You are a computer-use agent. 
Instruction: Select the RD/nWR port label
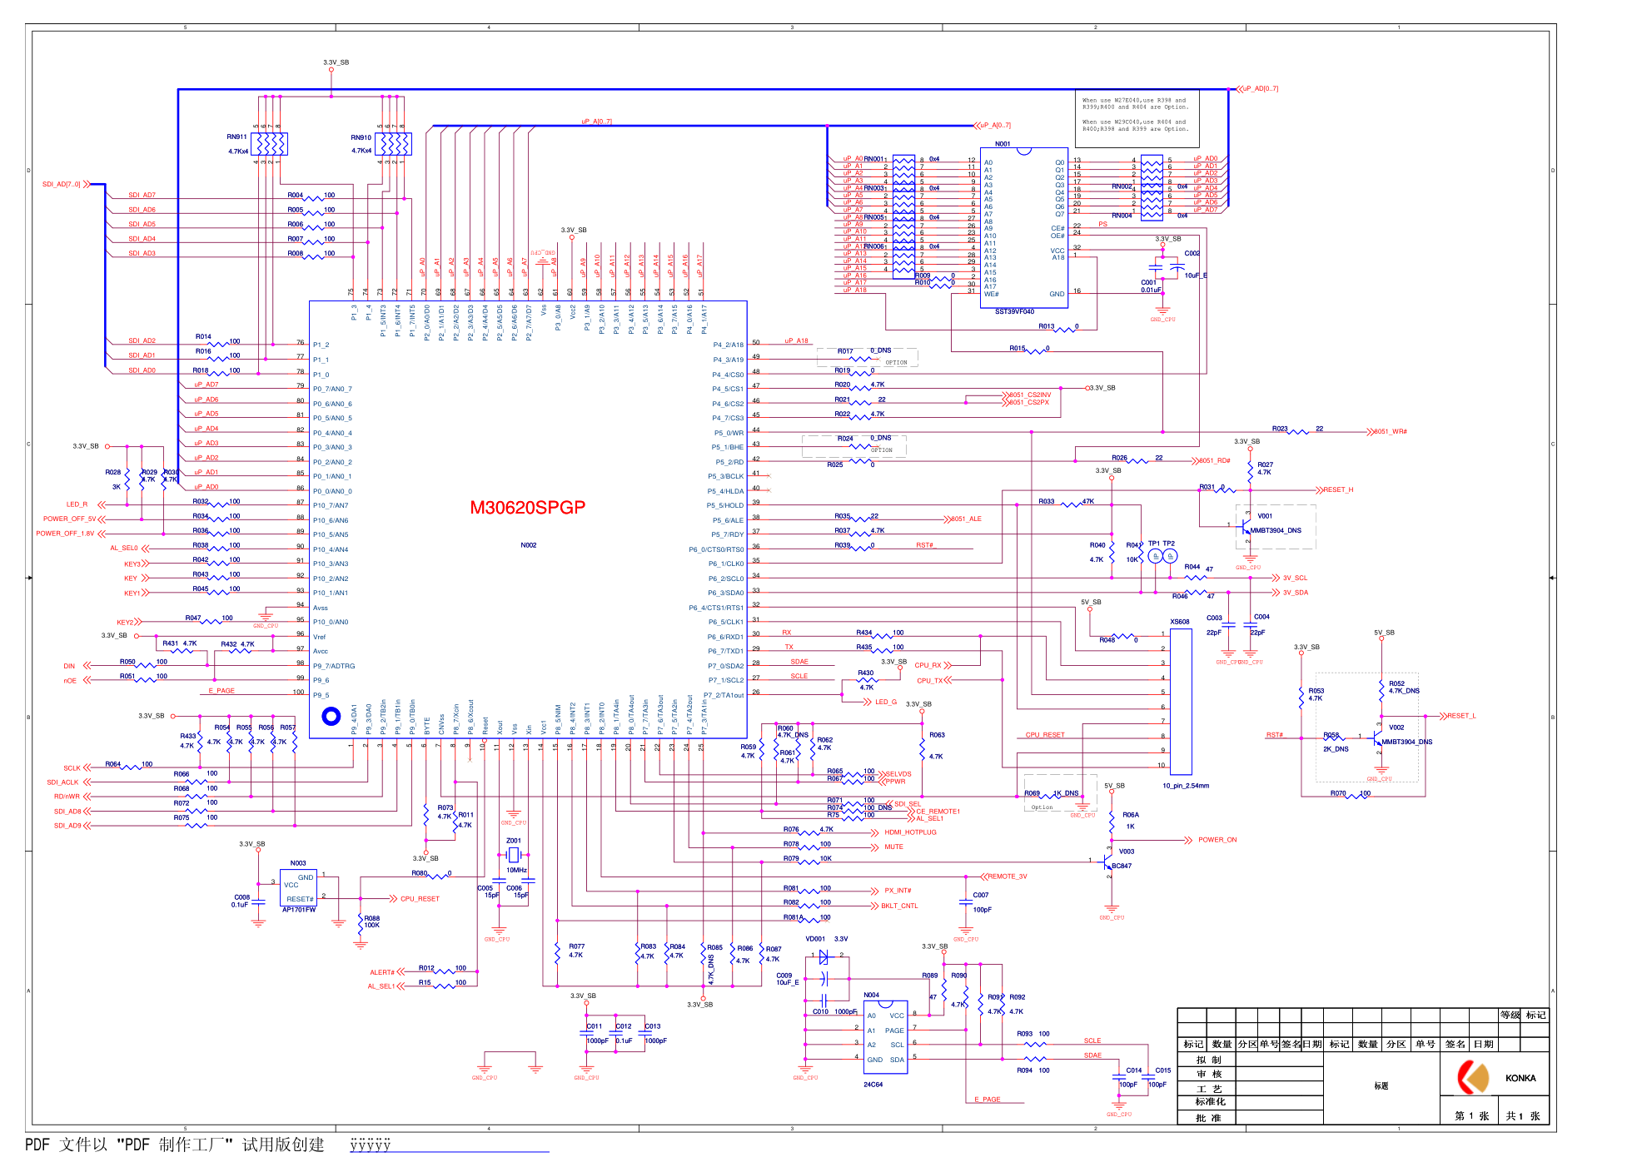pyautogui.click(x=67, y=797)
